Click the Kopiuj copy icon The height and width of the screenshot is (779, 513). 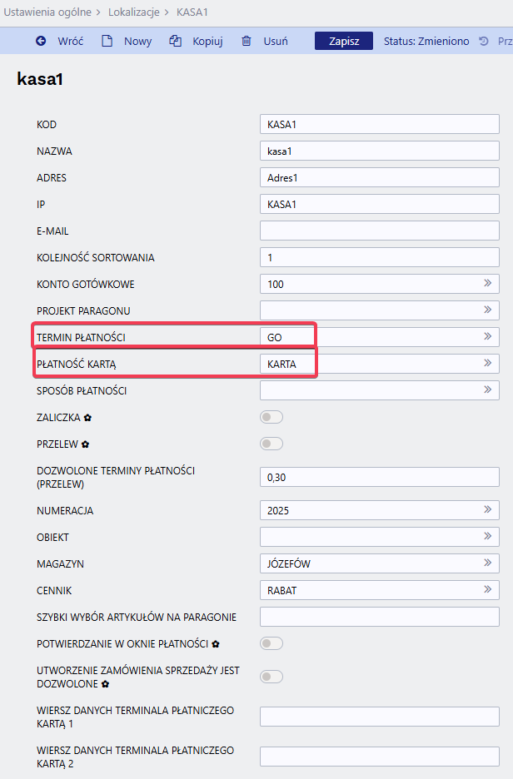click(175, 41)
